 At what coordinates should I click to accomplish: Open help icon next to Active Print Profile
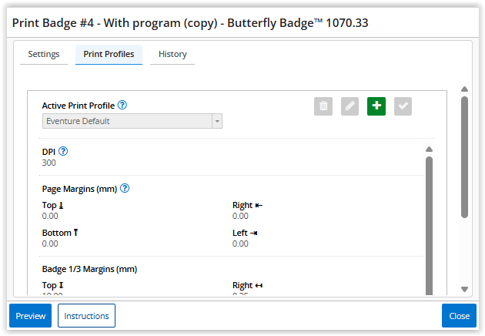[x=122, y=105]
